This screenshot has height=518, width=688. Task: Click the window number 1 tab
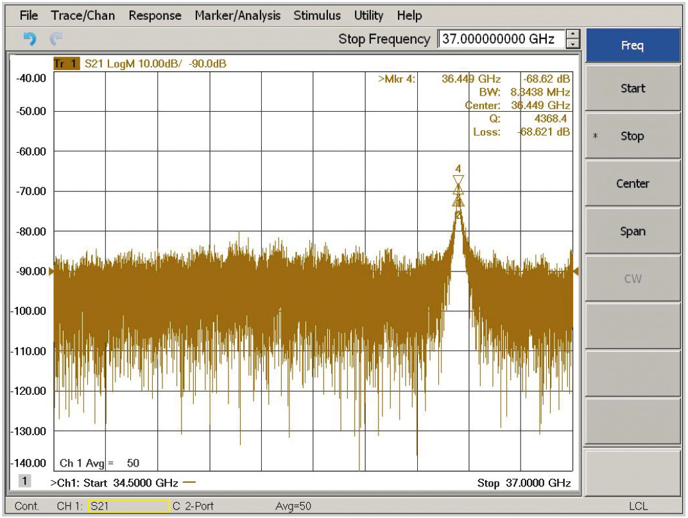tap(24, 481)
